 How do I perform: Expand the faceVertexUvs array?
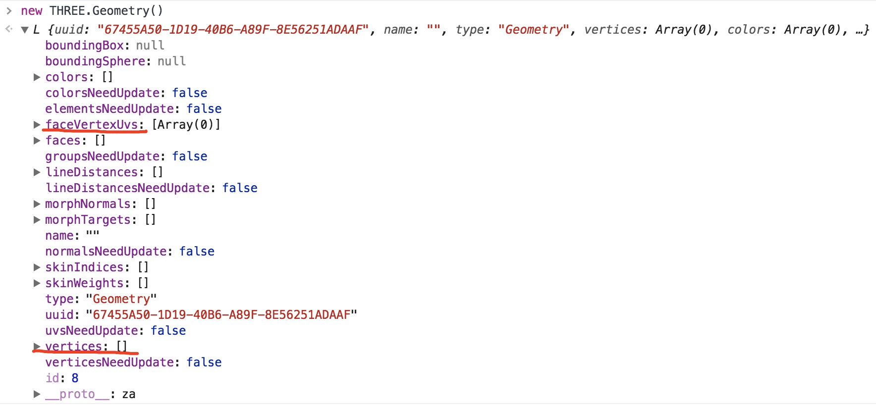(x=37, y=125)
